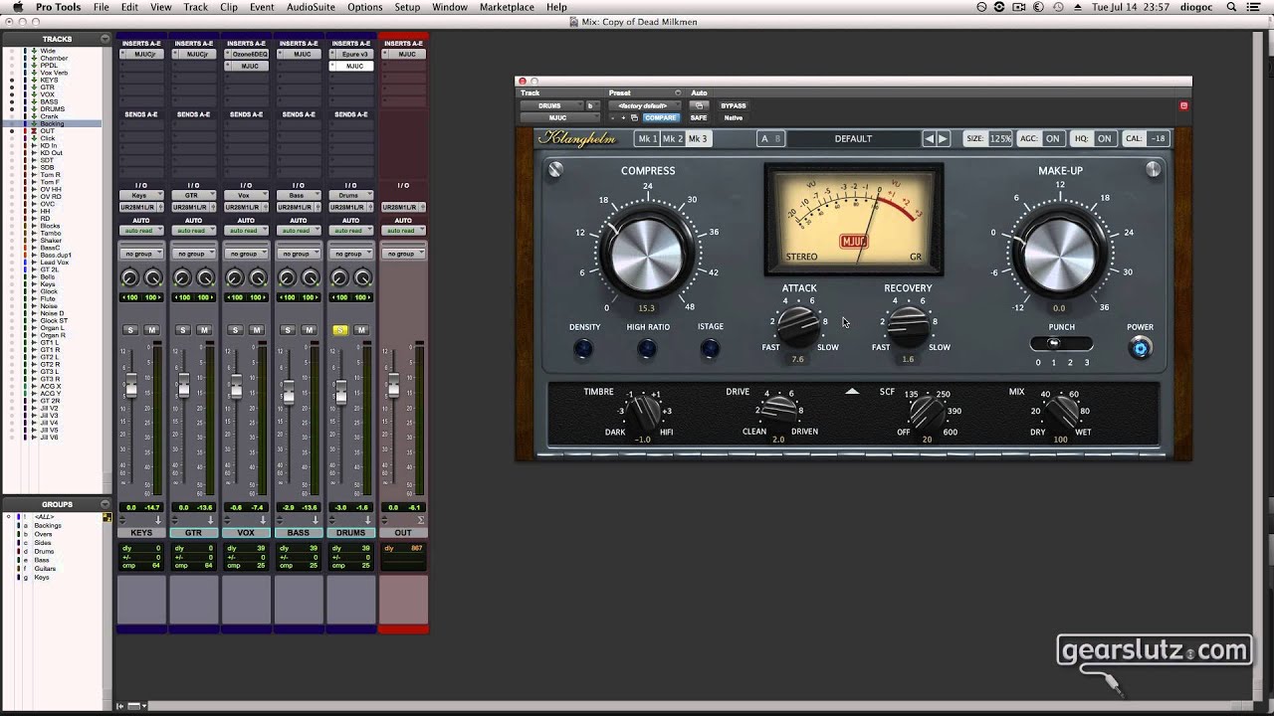Select Mk 3 compressor model
This screenshot has height=716, width=1274.
(x=698, y=139)
